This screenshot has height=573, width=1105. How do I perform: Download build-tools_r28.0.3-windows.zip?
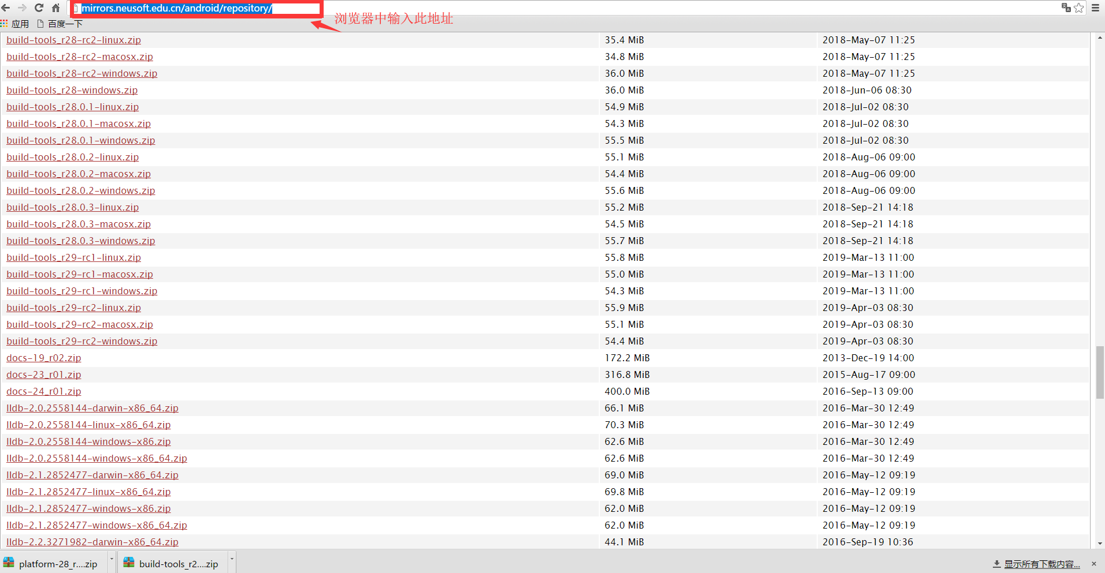tap(80, 241)
